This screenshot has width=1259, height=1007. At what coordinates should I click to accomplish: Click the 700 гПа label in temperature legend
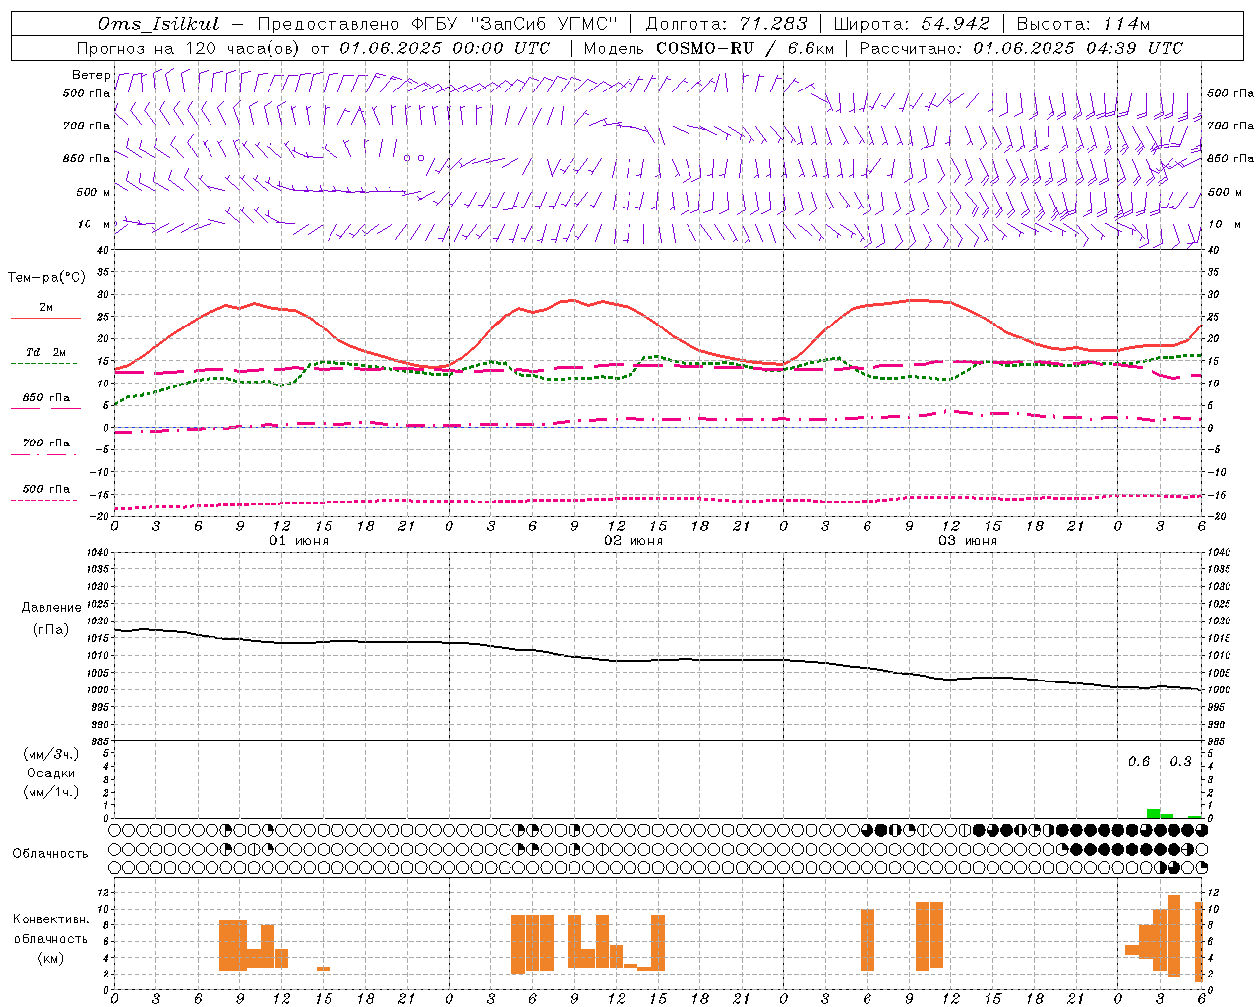click(46, 443)
